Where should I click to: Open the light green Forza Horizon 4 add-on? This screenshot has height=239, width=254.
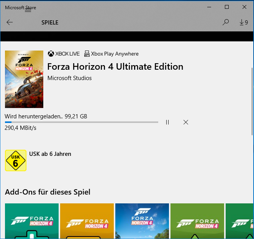(197, 221)
